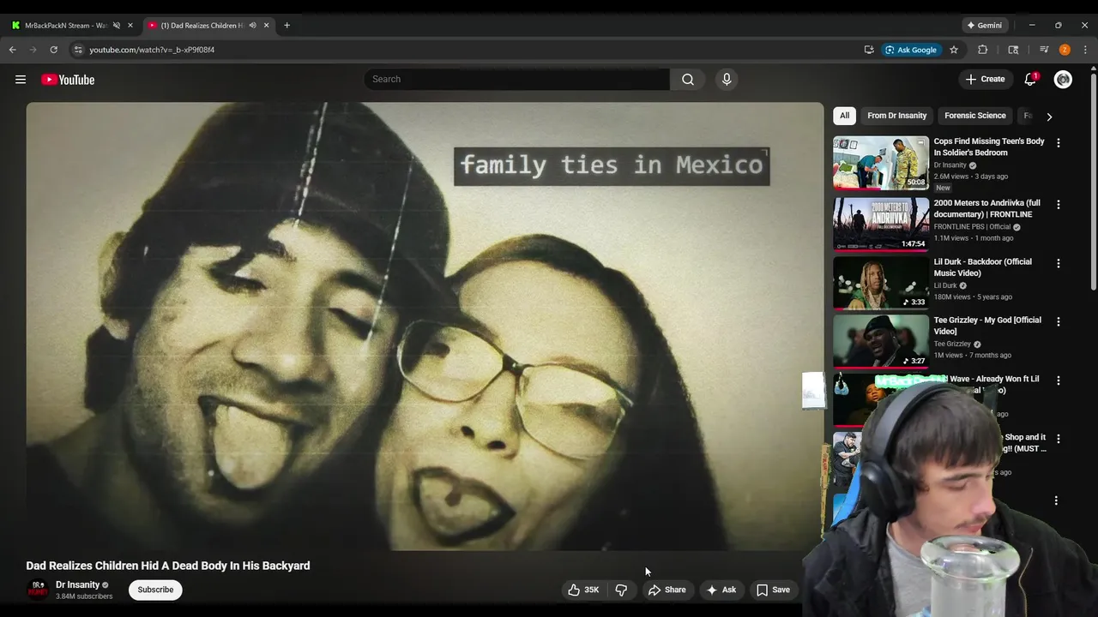The height and width of the screenshot is (617, 1098).
Task: Open the Dr Insanity channel name link
Action: pos(77,585)
